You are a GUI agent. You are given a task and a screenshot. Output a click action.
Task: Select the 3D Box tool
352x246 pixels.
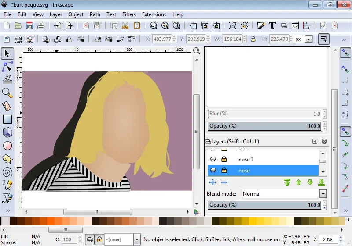coord(7,132)
